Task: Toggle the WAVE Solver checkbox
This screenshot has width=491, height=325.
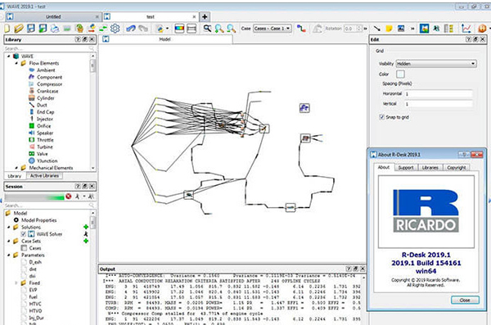Action: point(24,234)
